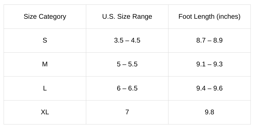This screenshot has height=127, width=254.
Task: Click the 6 – 6.5 size range cell
Action: (127, 88)
